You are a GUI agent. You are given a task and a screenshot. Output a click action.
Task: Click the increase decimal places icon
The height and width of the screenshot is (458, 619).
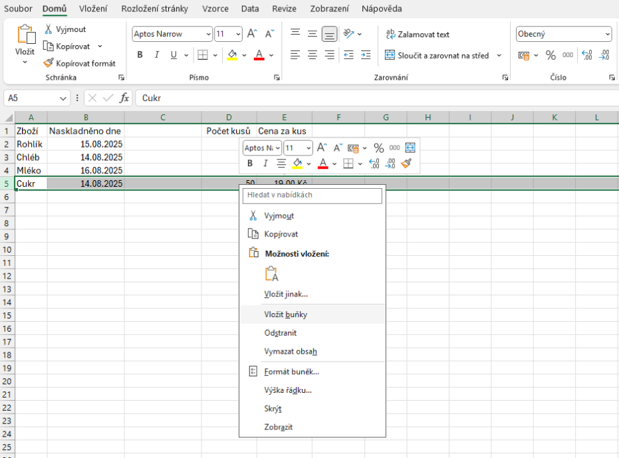pyautogui.click(x=586, y=55)
